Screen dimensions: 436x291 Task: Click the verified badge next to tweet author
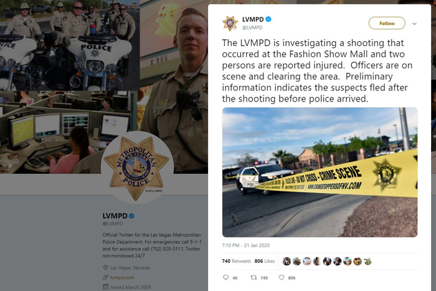tap(268, 19)
